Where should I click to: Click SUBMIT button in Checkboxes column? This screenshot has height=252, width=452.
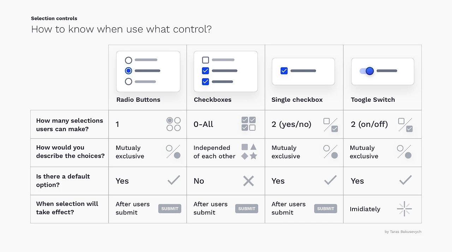(246, 209)
